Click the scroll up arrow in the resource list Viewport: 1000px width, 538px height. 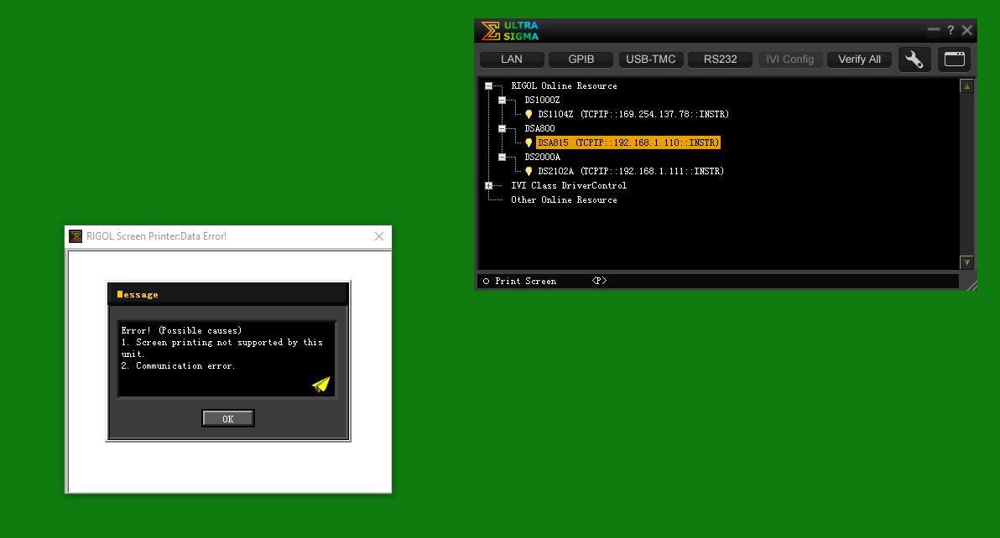(966, 86)
